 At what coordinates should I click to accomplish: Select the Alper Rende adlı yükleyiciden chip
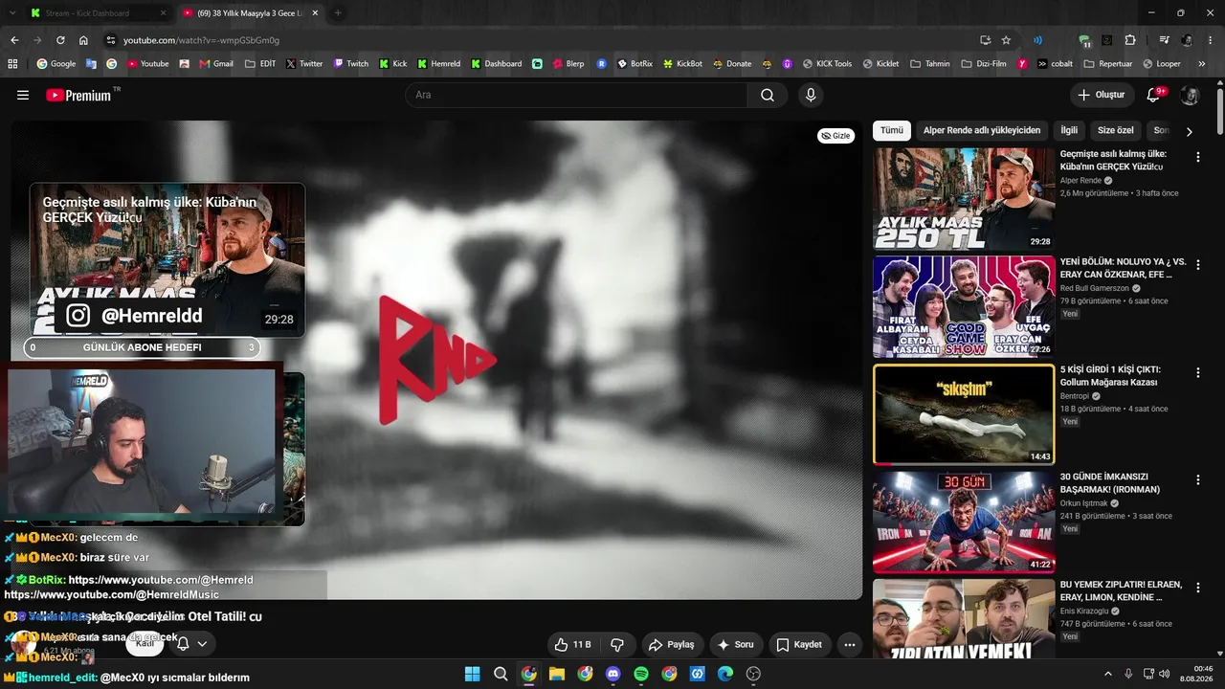pos(982,130)
